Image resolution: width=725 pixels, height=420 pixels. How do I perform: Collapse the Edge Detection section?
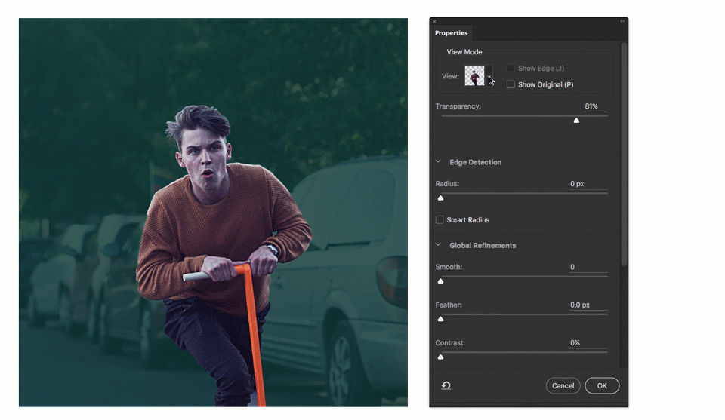[438, 161]
